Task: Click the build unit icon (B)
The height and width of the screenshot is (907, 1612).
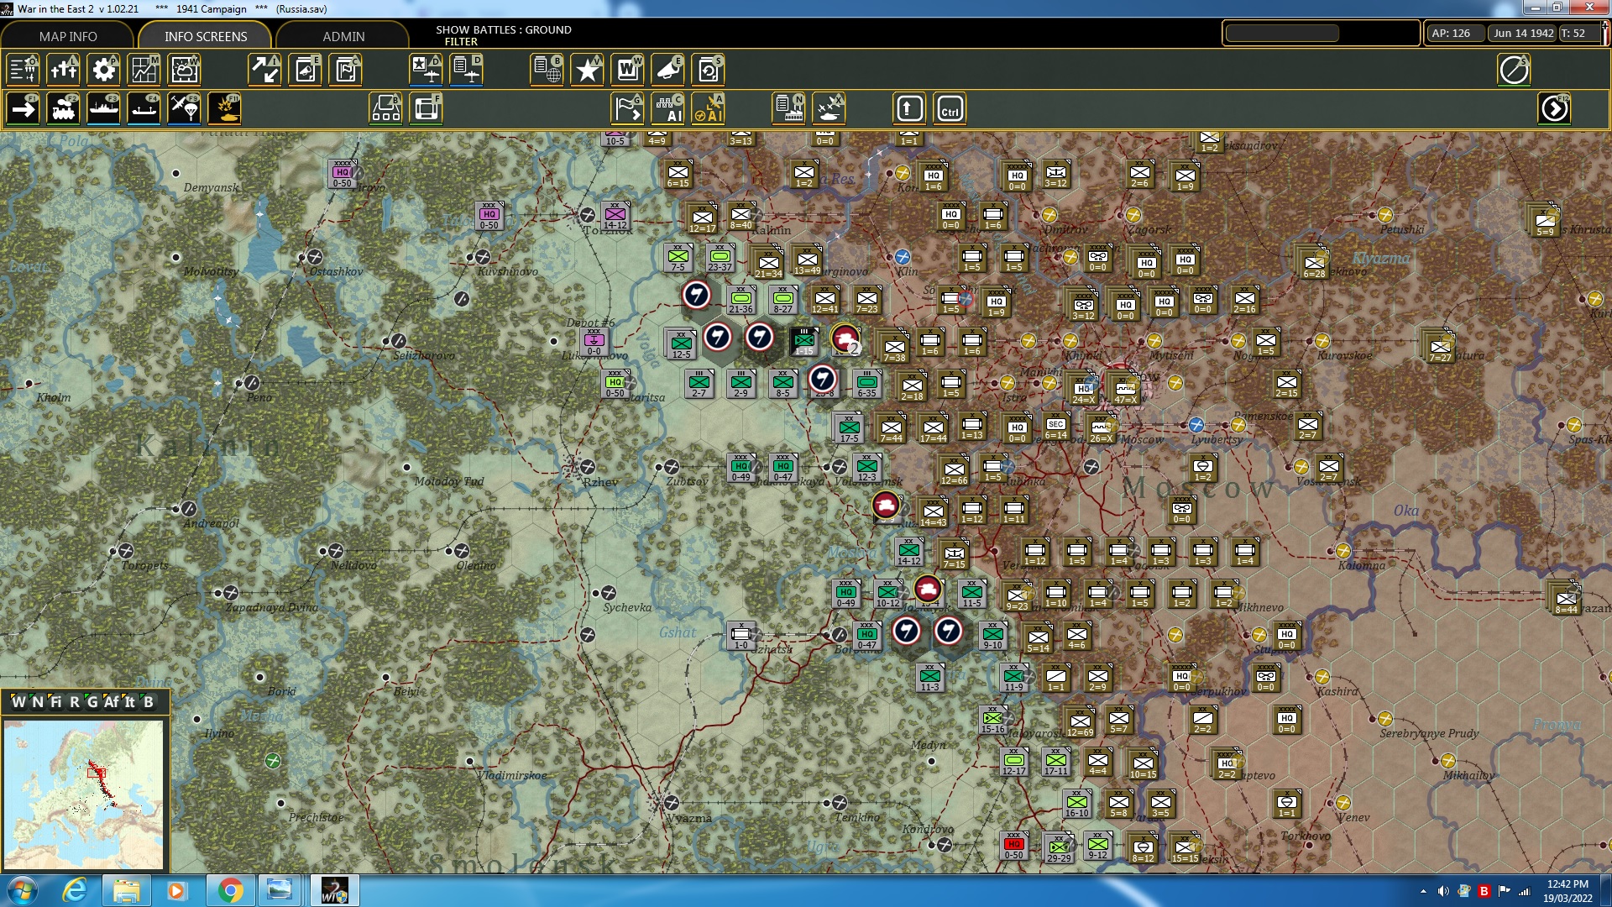Action: tap(385, 108)
